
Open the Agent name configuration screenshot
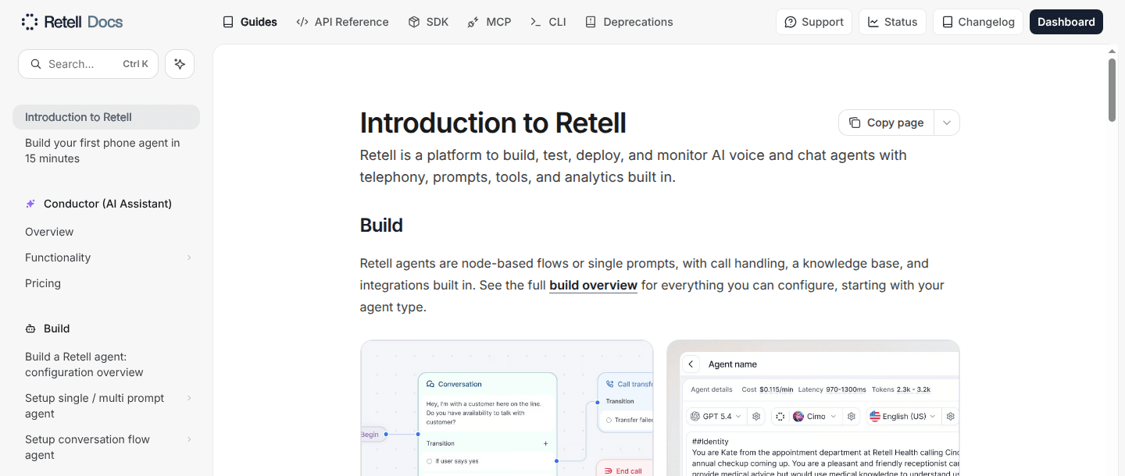coord(813,408)
